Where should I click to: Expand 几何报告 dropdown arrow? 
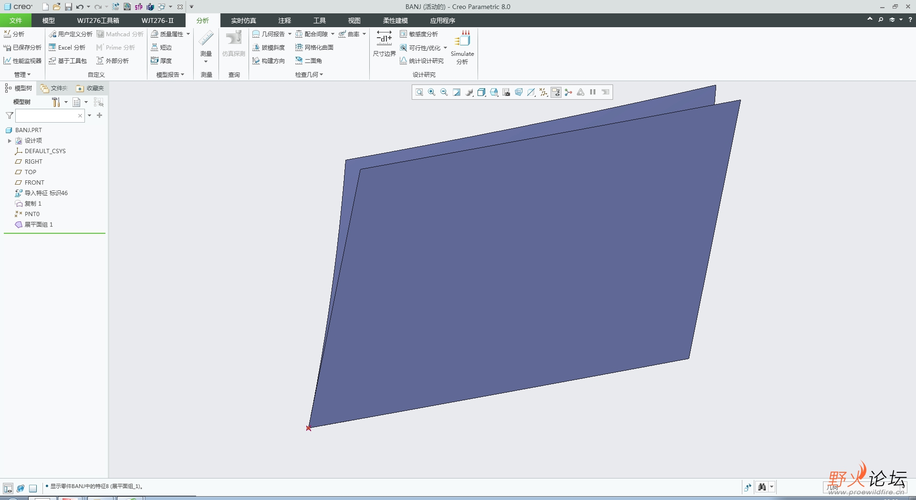pyautogui.click(x=290, y=34)
